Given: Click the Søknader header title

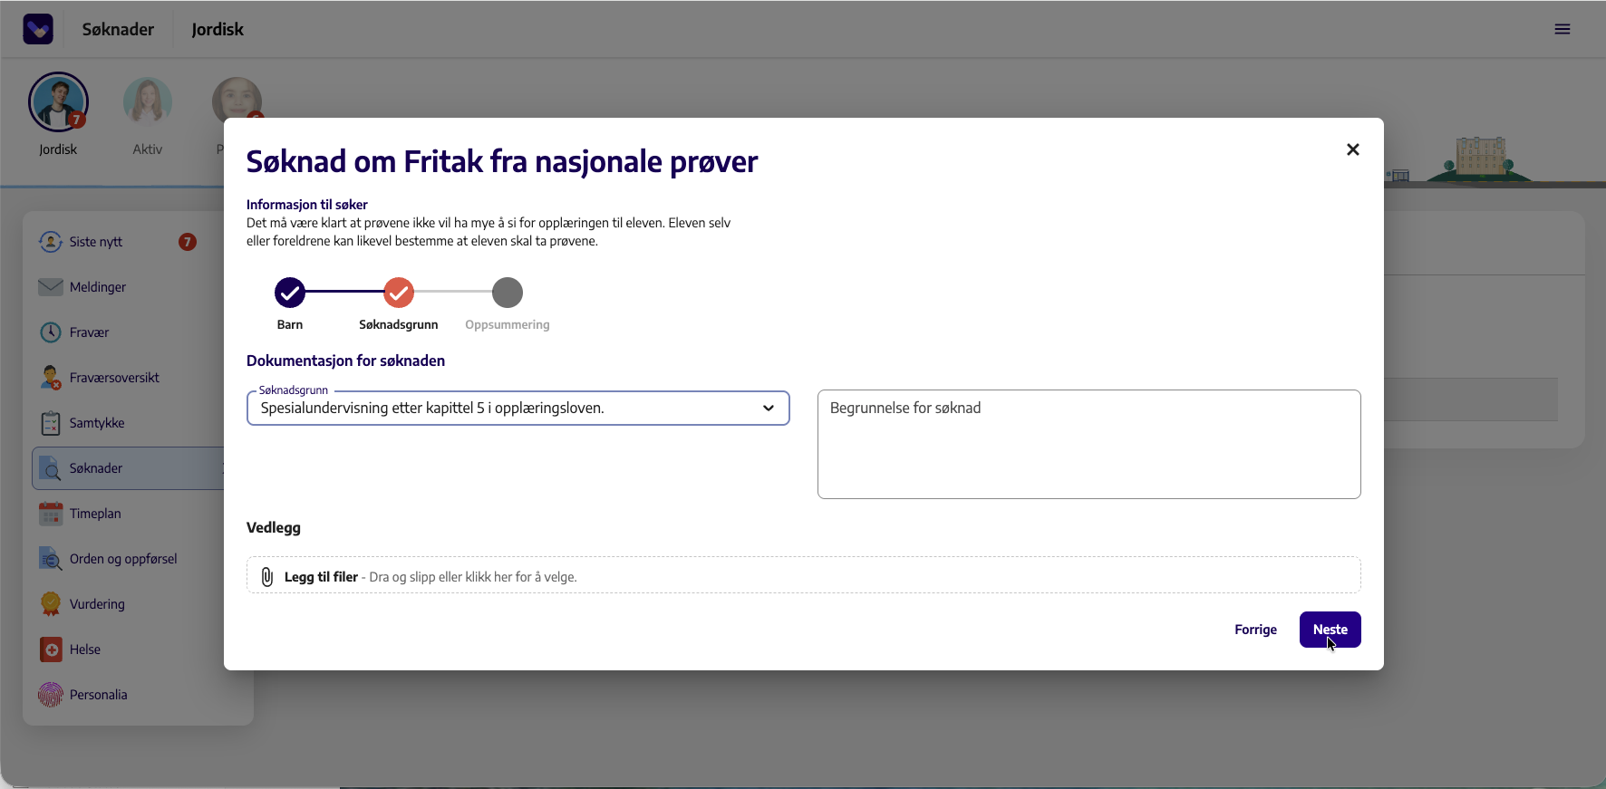Looking at the screenshot, I should [118, 29].
